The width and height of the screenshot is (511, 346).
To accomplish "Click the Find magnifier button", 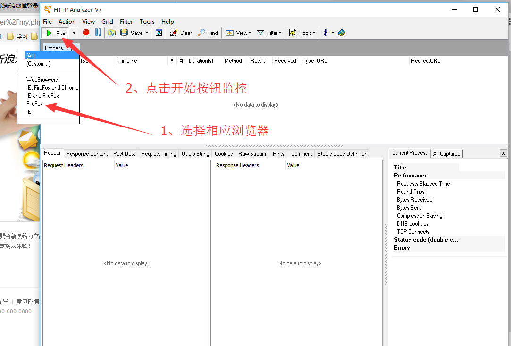I will (x=208, y=33).
